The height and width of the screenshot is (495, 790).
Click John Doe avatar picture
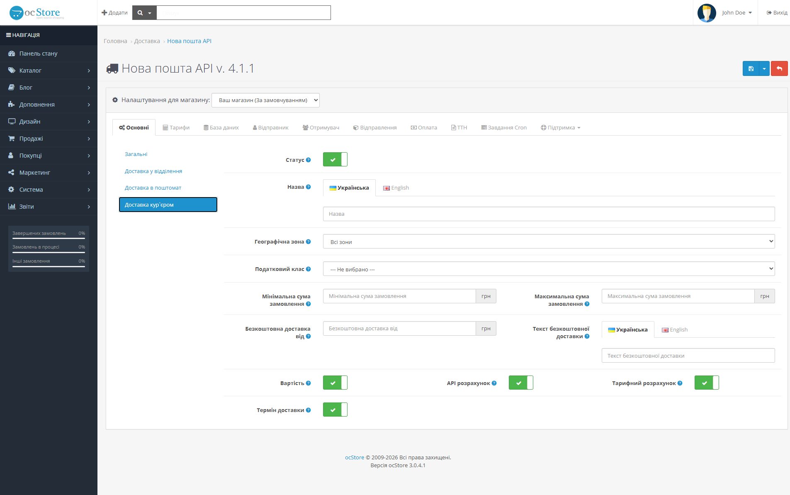(707, 13)
